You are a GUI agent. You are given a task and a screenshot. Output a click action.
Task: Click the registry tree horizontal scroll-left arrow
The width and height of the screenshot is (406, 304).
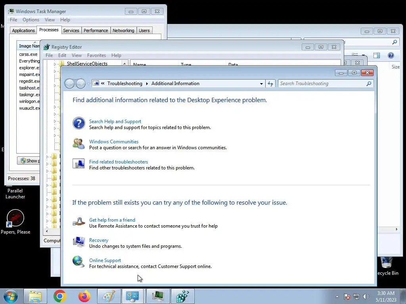[47, 231]
